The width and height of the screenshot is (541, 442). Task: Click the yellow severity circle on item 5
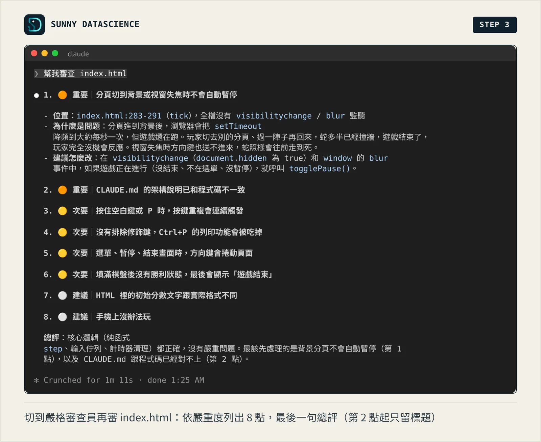pos(63,253)
